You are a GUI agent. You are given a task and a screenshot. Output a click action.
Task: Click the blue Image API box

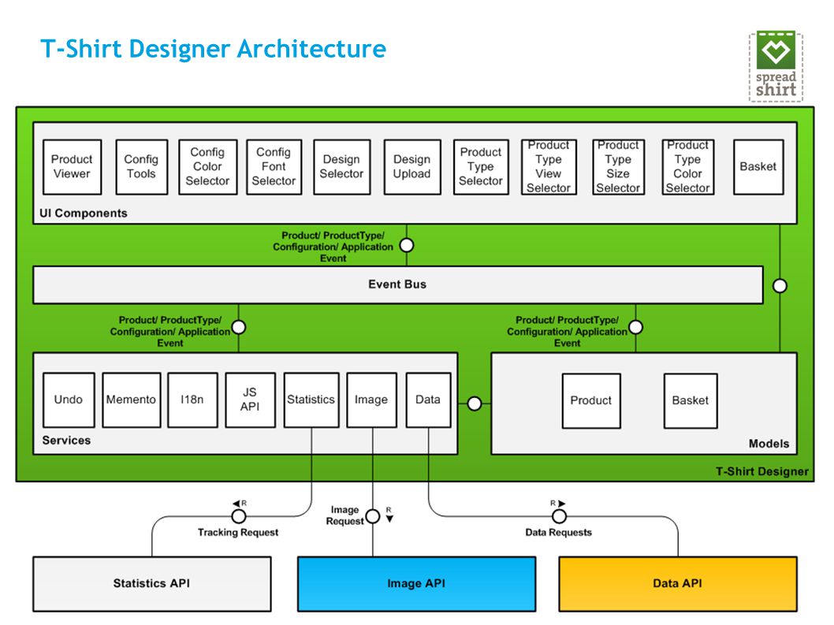(416, 583)
